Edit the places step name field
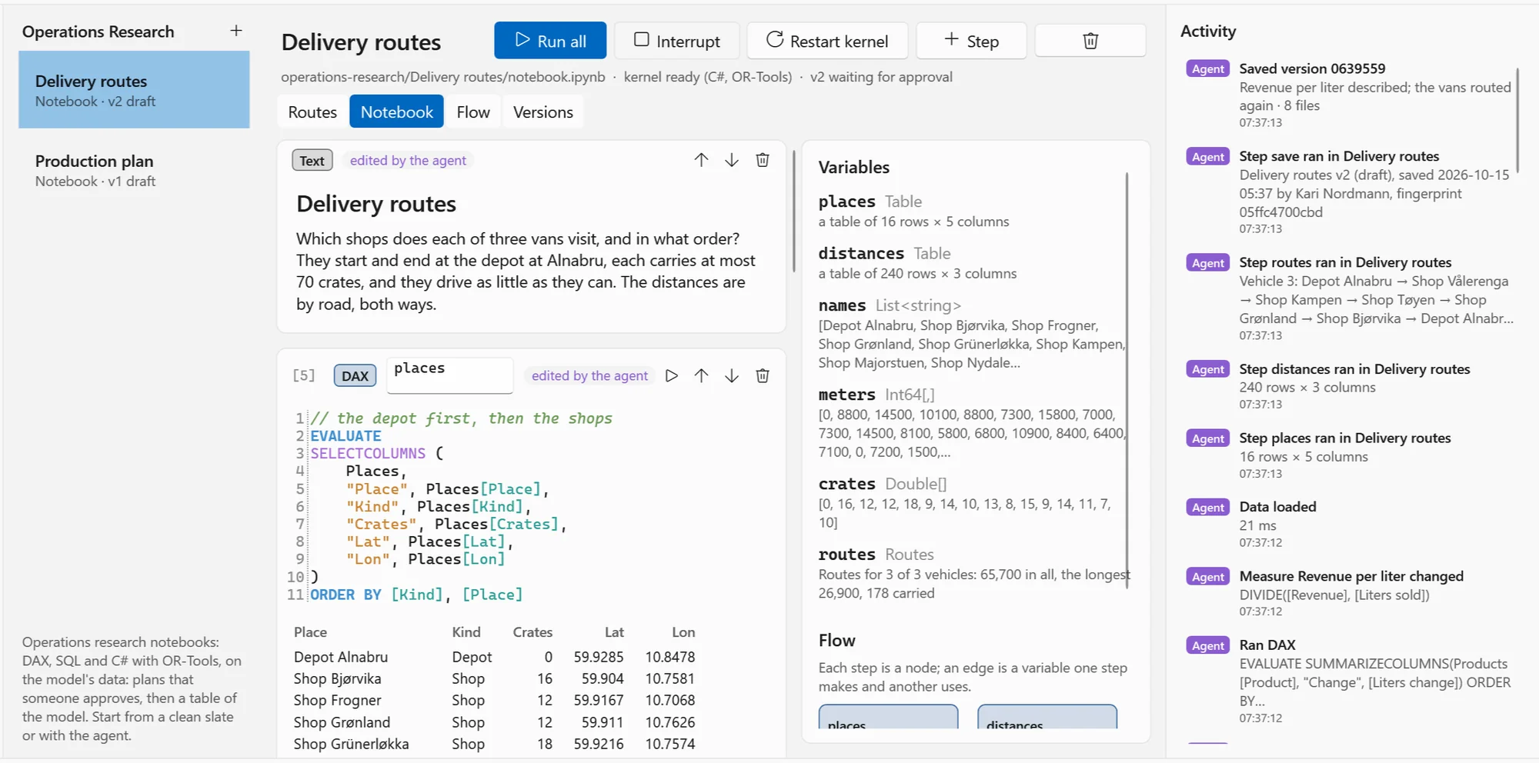The height and width of the screenshot is (763, 1539). point(450,375)
